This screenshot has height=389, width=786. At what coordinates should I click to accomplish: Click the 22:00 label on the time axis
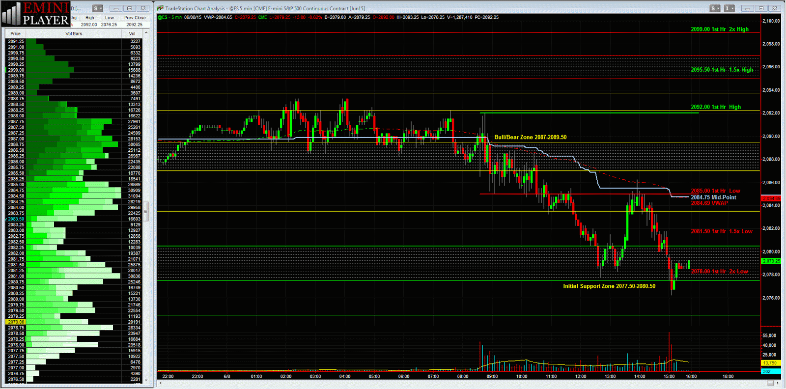pos(168,376)
